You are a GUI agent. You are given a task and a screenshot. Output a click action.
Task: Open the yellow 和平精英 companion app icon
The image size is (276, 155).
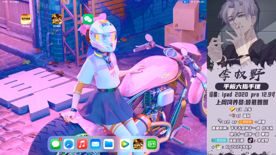(26, 19)
